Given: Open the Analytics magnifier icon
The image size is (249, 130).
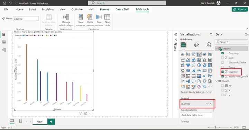Looking at the screenshot, I should pyautogui.click(x=209, y=45).
